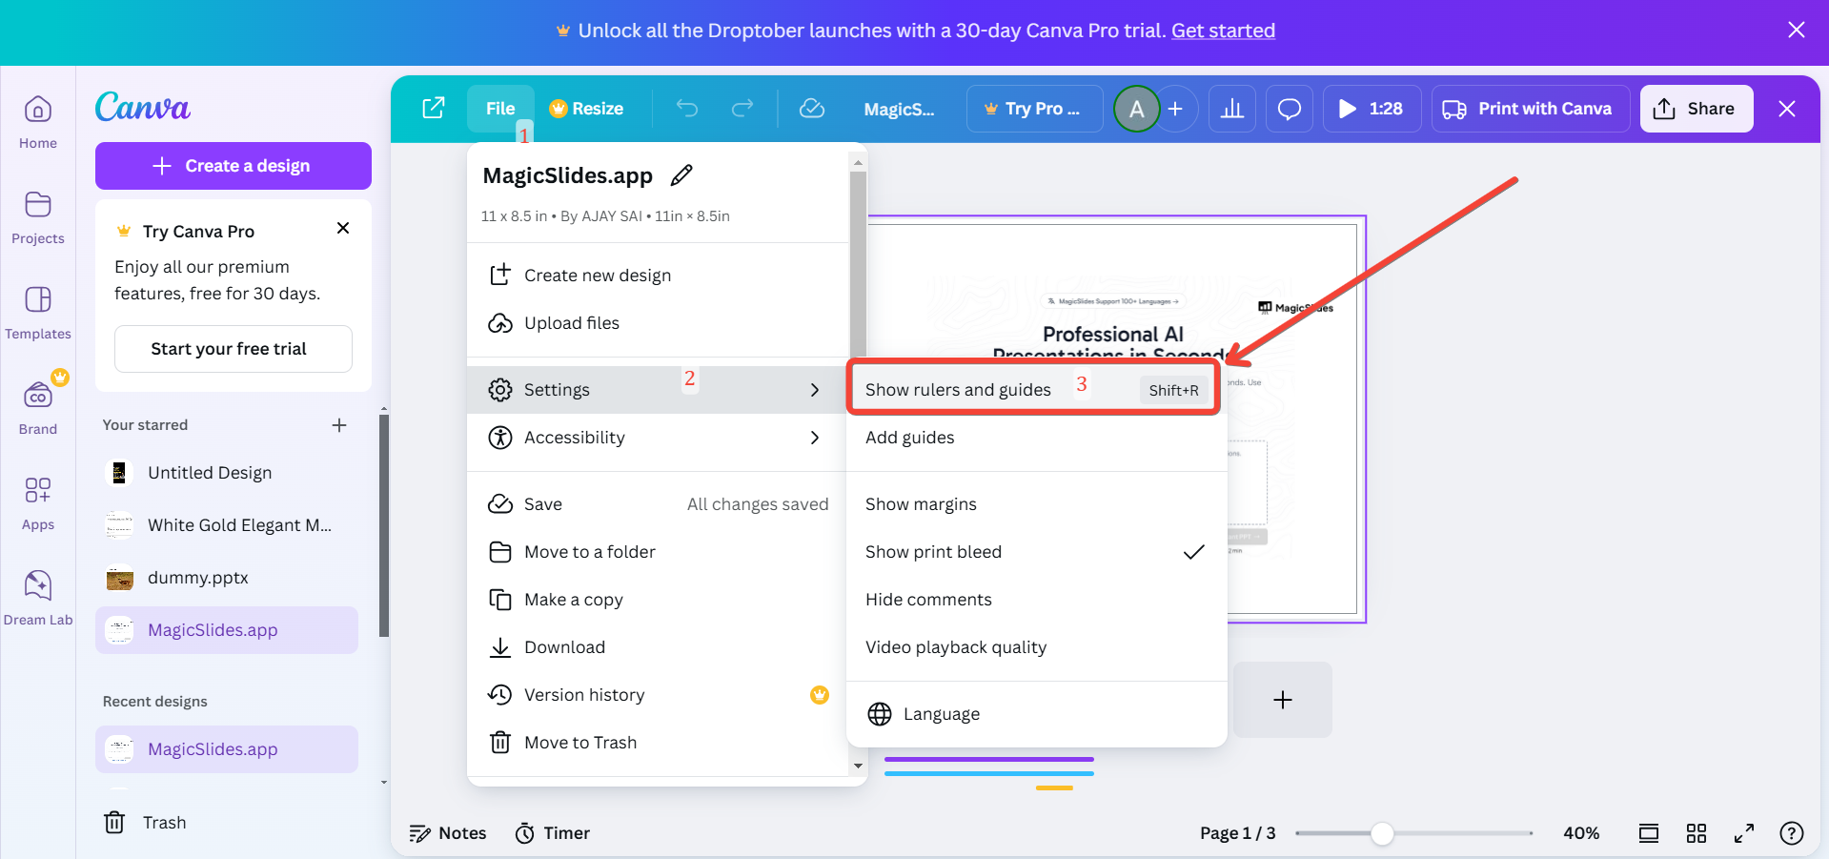Open the comments speech bubble icon
This screenshot has width=1829, height=859.
coord(1289,109)
